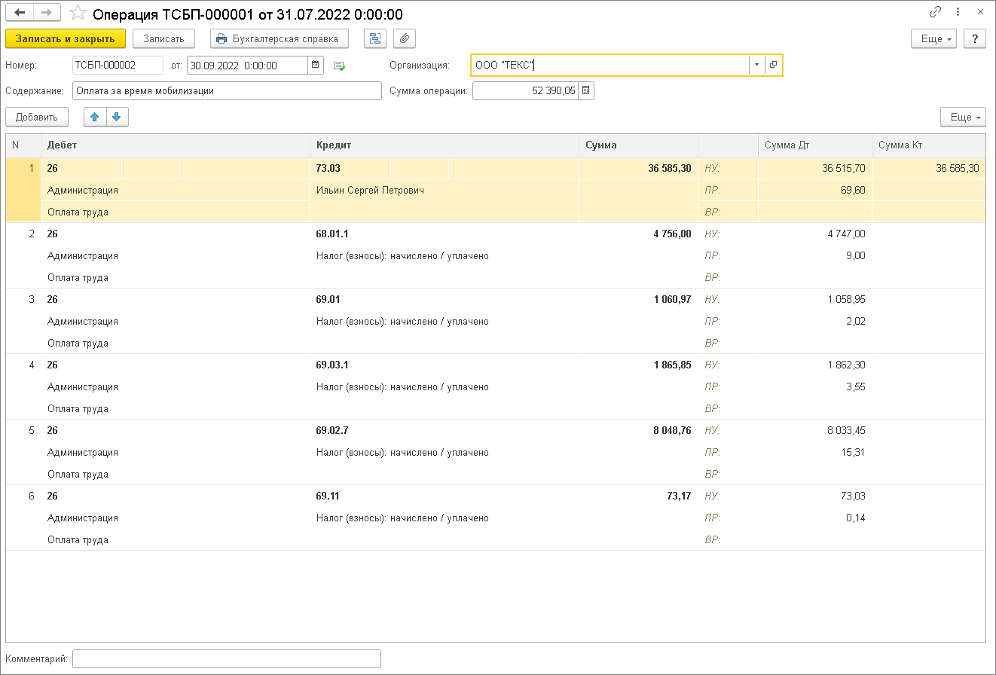Click Добавить to add a row
The width and height of the screenshot is (996, 675).
pyautogui.click(x=36, y=117)
